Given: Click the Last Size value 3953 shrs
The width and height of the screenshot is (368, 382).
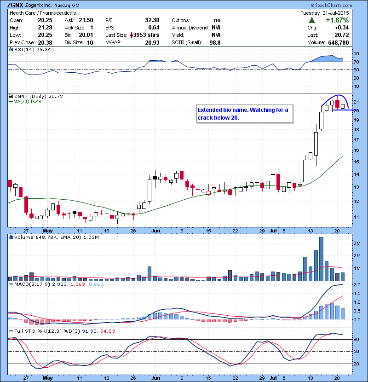Looking at the screenshot, I should [146, 35].
